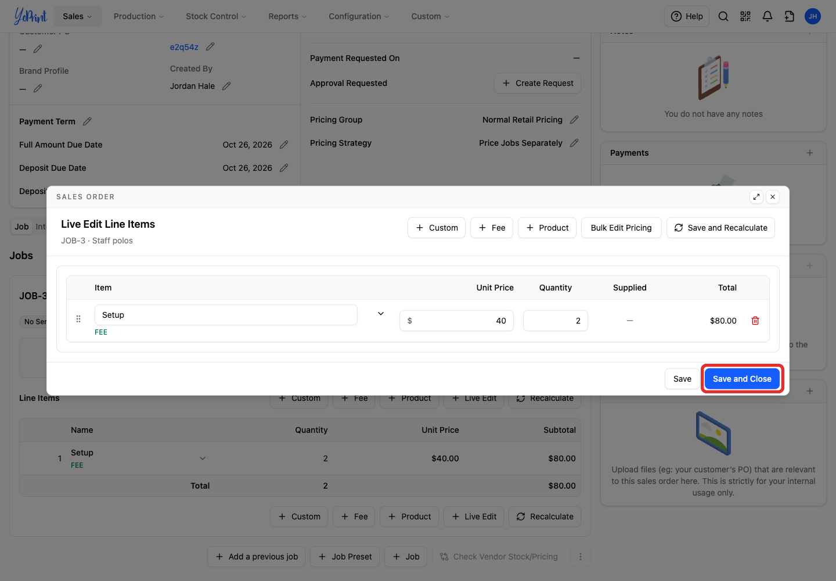Add a Fee in Live Edit dialog
The height and width of the screenshot is (581, 836).
click(x=492, y=228)
